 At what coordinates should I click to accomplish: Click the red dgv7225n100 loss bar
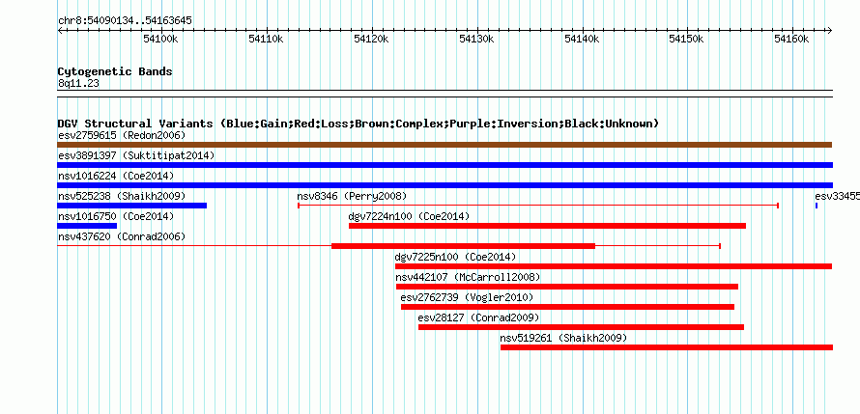[x=614, y=266]
